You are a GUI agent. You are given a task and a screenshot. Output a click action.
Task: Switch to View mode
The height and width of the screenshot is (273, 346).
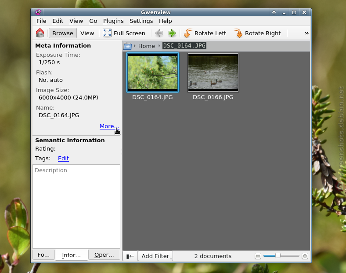pyautogui.click(x=87, y=33)
